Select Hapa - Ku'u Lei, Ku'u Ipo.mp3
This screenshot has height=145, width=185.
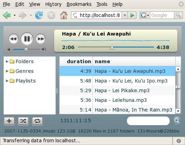[117, 81]
